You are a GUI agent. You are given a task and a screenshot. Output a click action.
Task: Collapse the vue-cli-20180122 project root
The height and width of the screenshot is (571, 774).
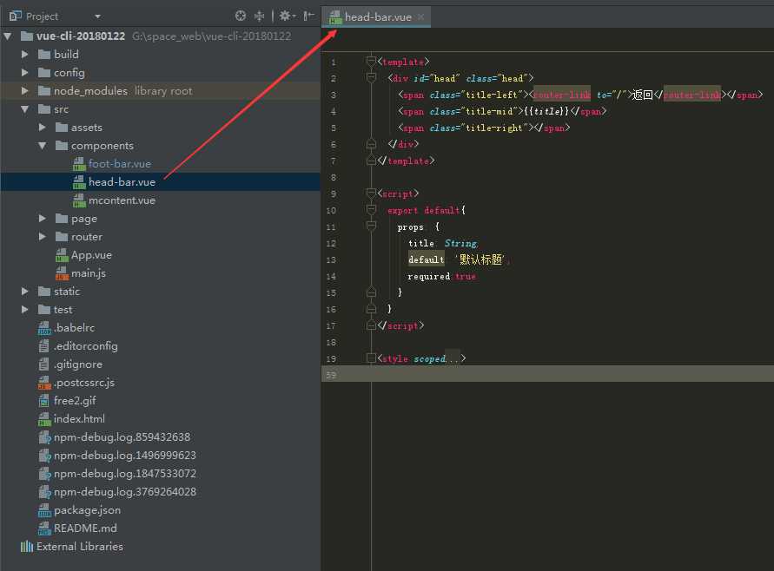[8, 36]
